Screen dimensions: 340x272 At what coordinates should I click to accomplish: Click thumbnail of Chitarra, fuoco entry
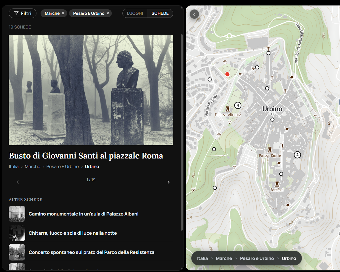[17, 233]
